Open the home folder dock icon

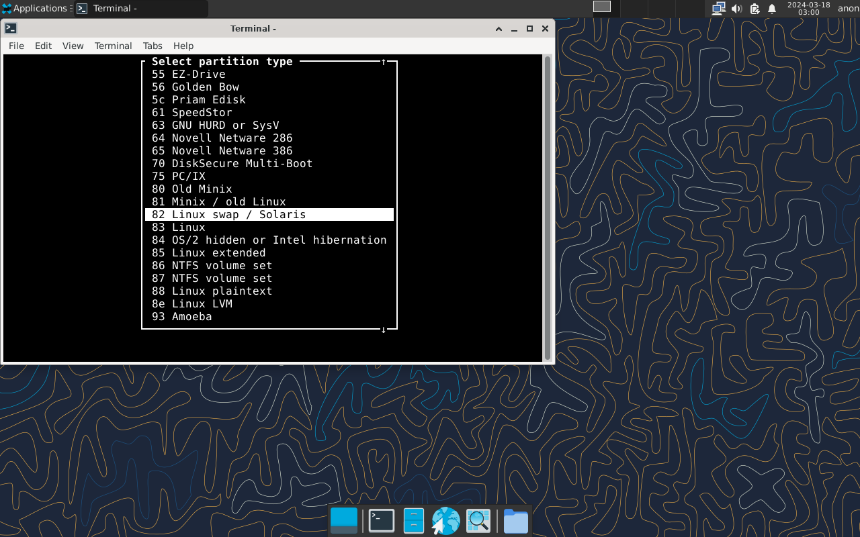(515, 521)
